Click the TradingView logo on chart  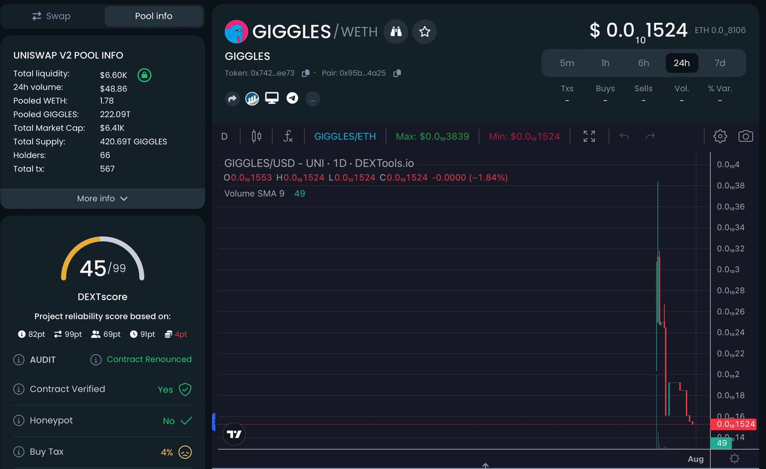pyautogui.click(x=234, y=435)
